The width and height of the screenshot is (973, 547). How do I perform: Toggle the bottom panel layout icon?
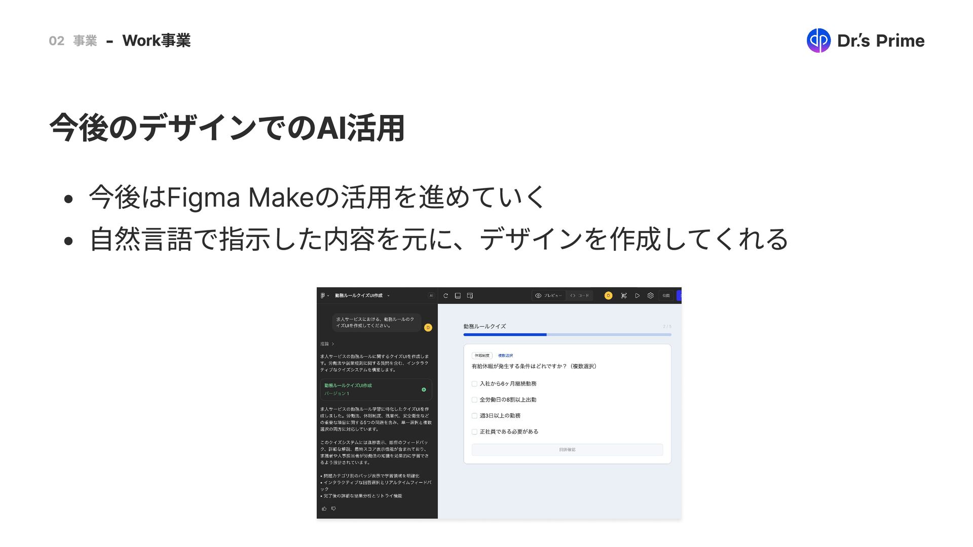458,296
